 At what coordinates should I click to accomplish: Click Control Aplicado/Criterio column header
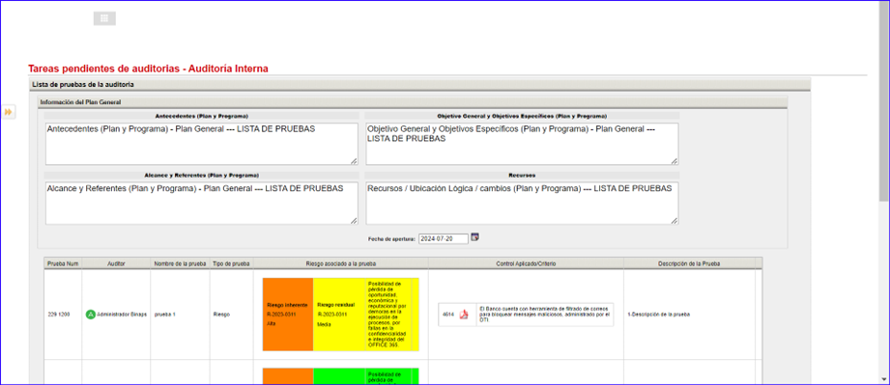click(x=526, y=263)
